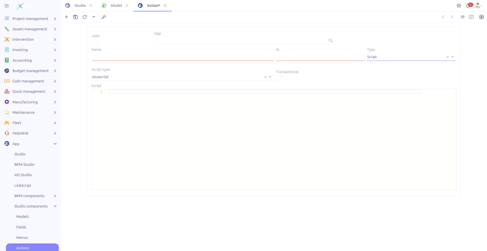487x251 pixels.
Task: Click the save icon in the toolbar
Action: click(75, 17)
